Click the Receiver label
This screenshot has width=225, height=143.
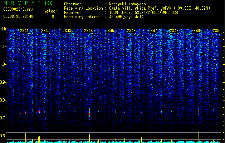73,13
